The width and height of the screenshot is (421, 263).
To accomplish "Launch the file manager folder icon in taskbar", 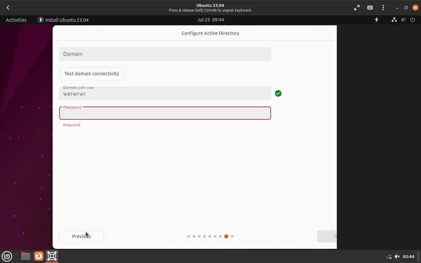I will pyautogui.click(x=26, y=256).
